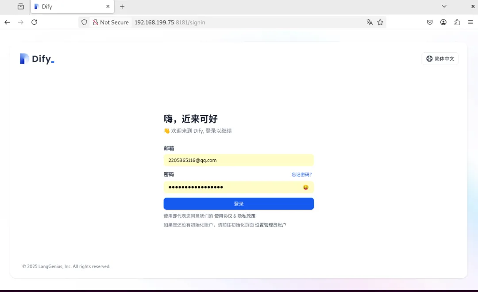
Task: Expand the list all tabs chevron
Action: click(x=444, y=6)
